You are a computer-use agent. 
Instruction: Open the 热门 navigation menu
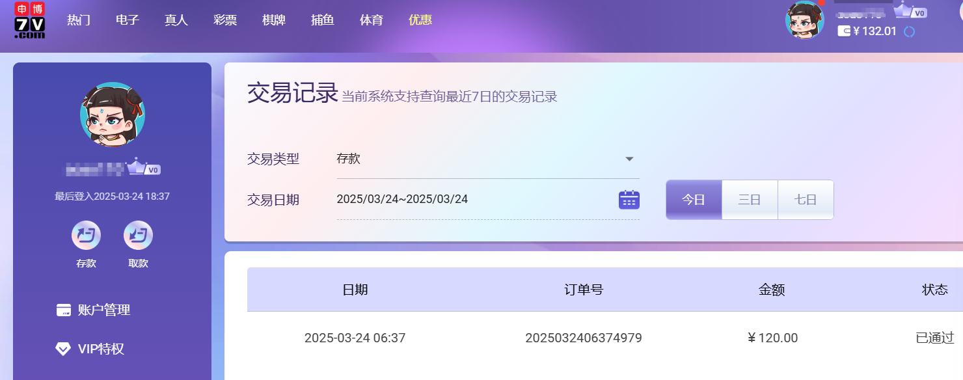78,20
